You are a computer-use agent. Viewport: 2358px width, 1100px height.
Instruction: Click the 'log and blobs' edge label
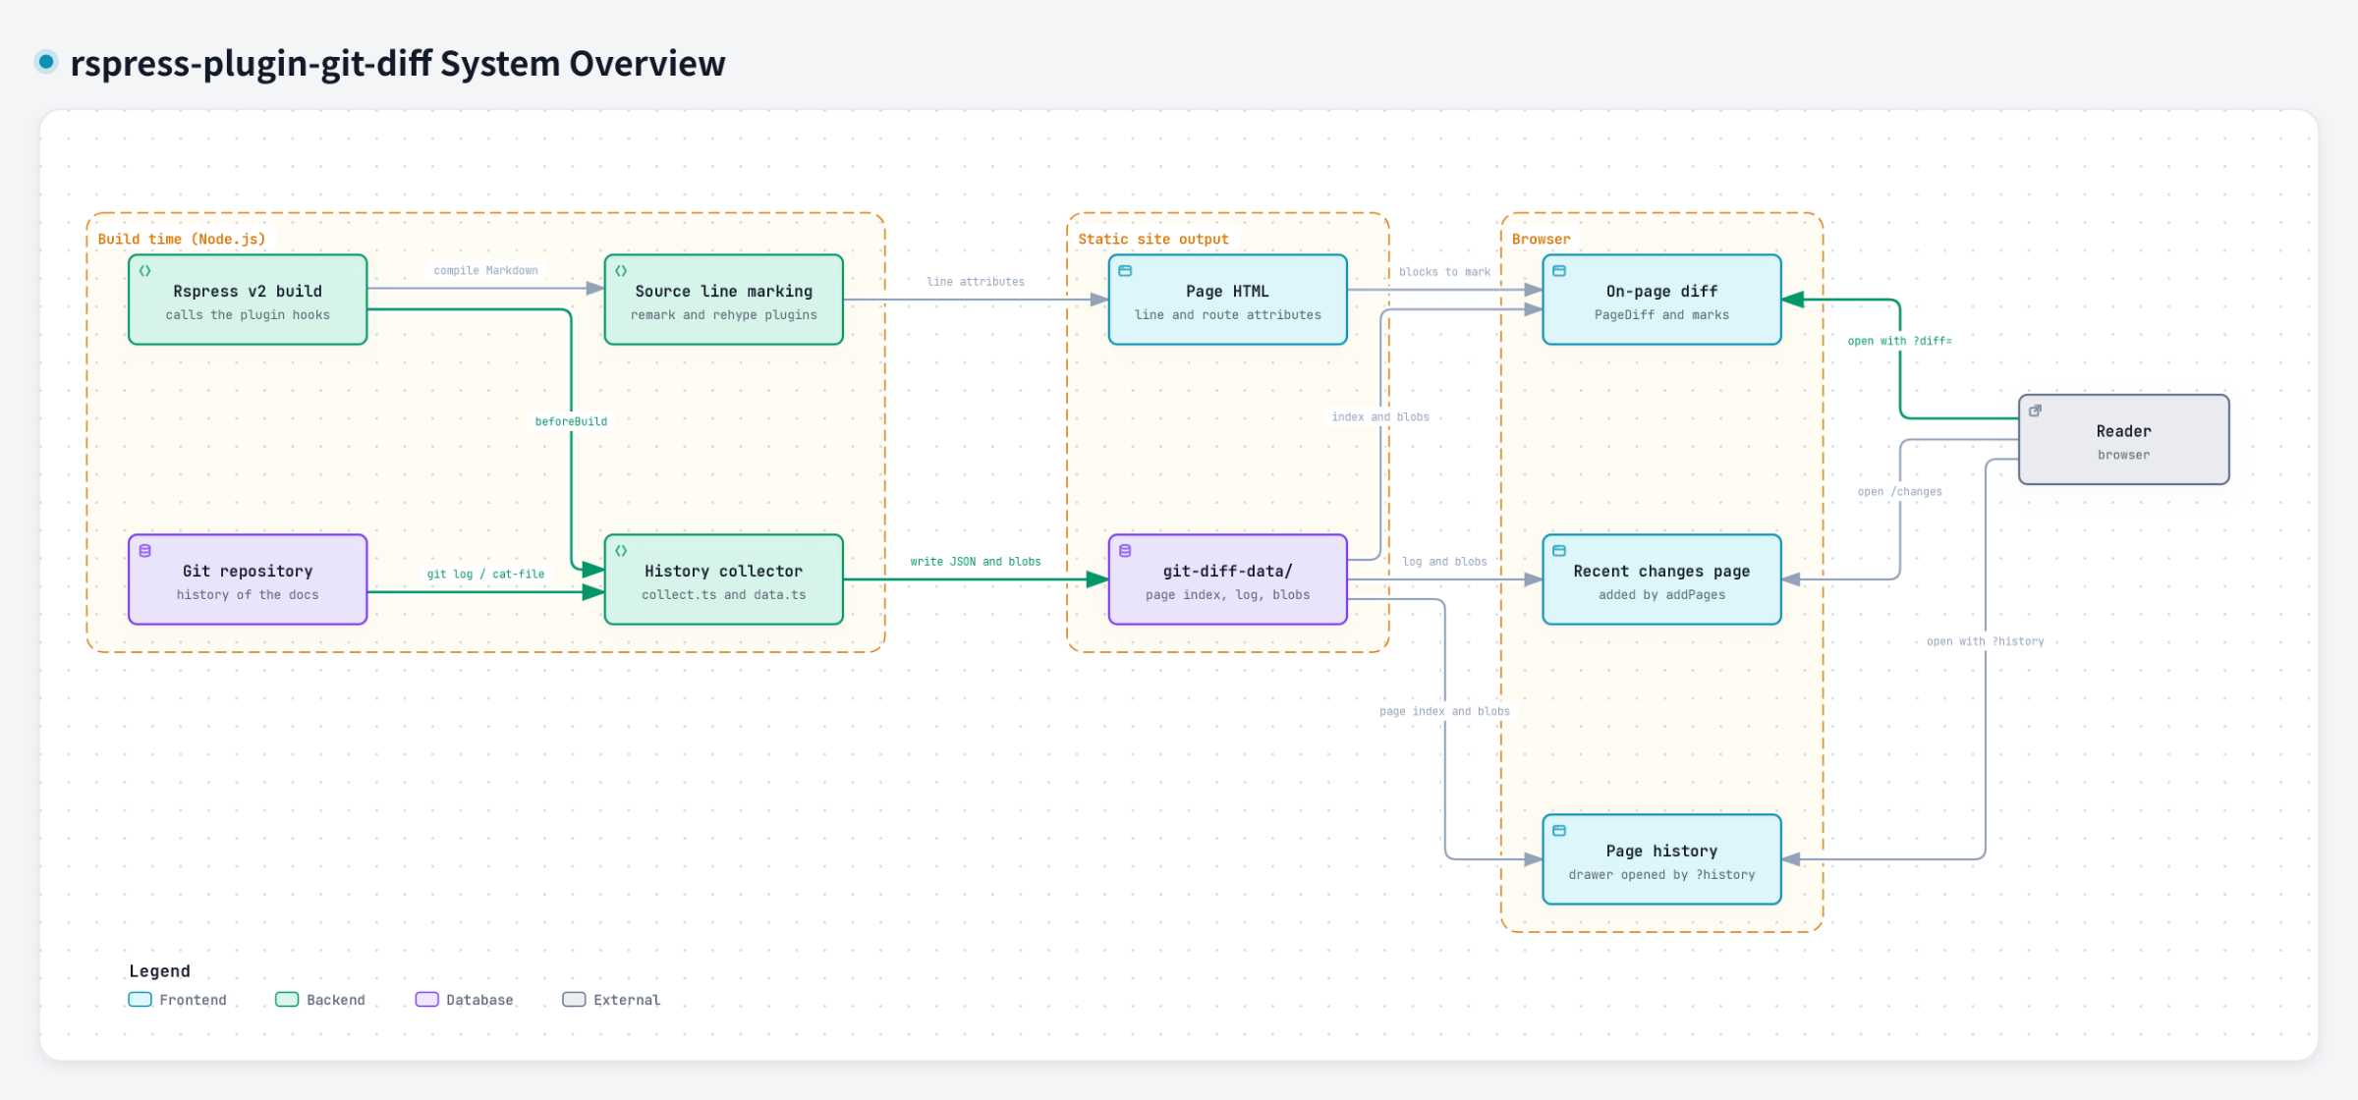pyautogui.click(x=1444, y=562)
